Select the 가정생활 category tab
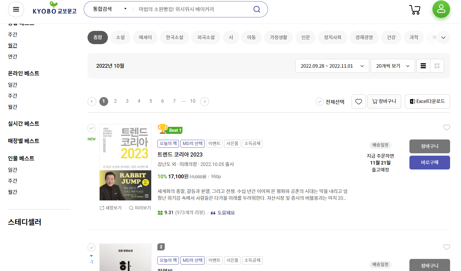Image resolution: width=461 pixels, height=271 pixels. pyautogui.click(x=279, y=37)
